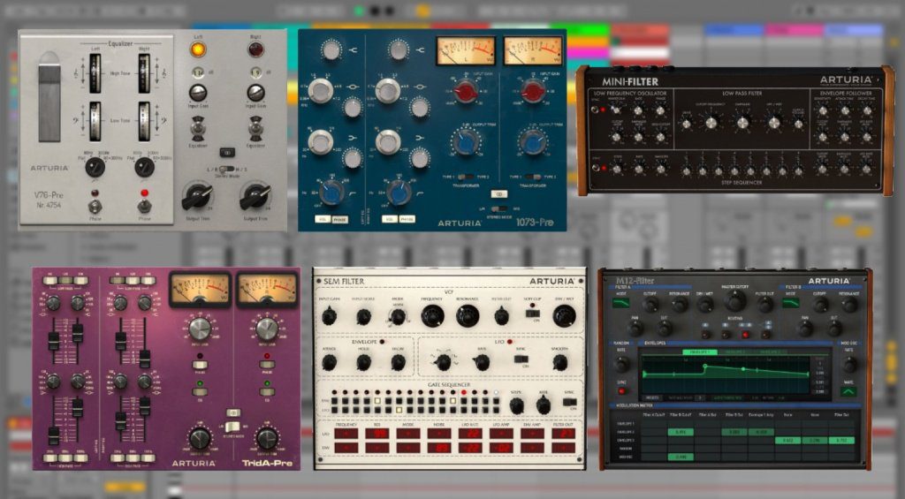
Task: Select Envelope 2 tab in M12-Filter
Action: (735, 352)
